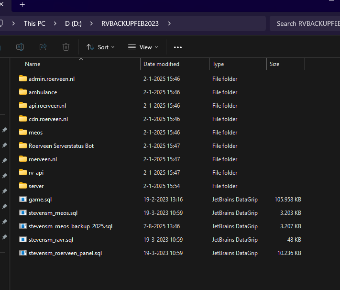
Task: Click the game.sql file icon
Action: [x=23, y=199]
